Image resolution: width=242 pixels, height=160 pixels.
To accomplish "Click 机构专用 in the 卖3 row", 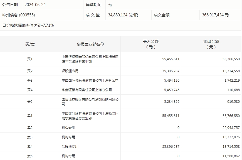I will pyautogui.click(x=68, y=137).
